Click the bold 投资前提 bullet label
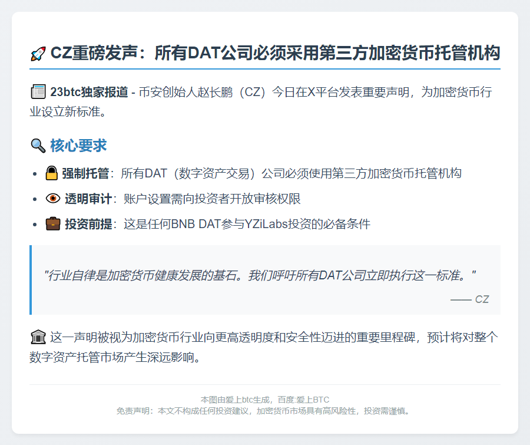The image size is (530, 445). (88, 224)
